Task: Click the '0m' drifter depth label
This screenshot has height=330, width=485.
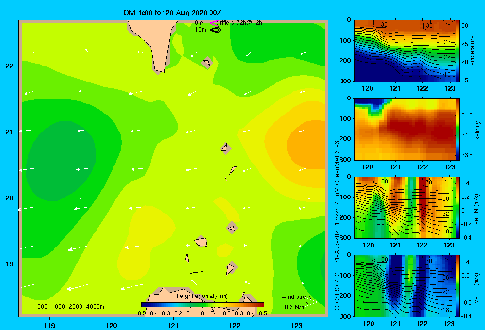Action: (x=199, y=23)
